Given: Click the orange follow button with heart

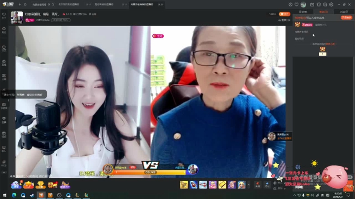Looking at the screenshot, I should coord(284,14).
